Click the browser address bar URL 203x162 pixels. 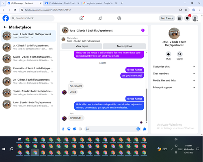pyautogui.click(x=48, y=10)
